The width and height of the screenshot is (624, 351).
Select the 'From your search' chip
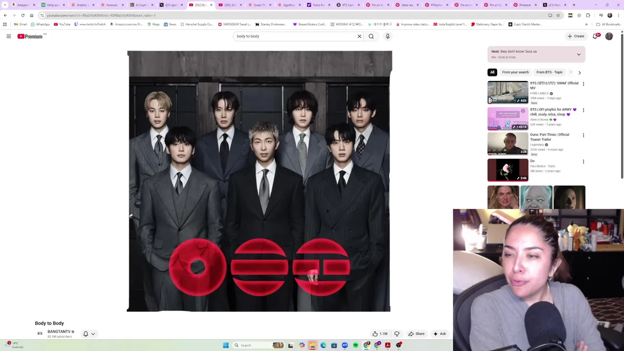(515, 72)
